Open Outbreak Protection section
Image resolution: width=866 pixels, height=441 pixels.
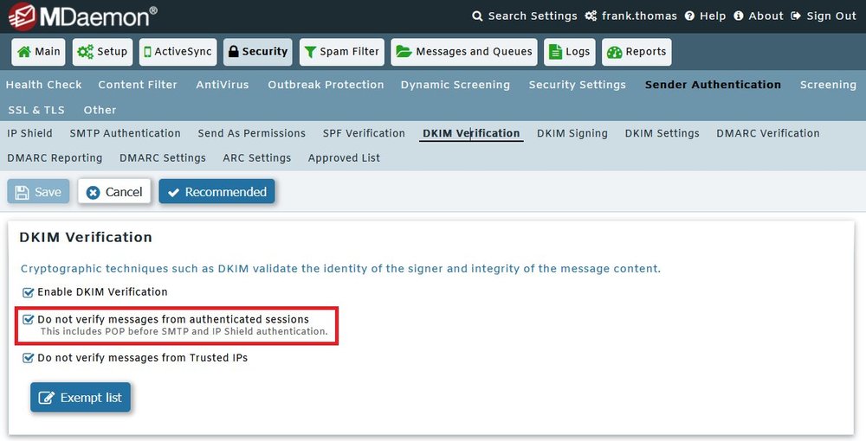point(326,85)
